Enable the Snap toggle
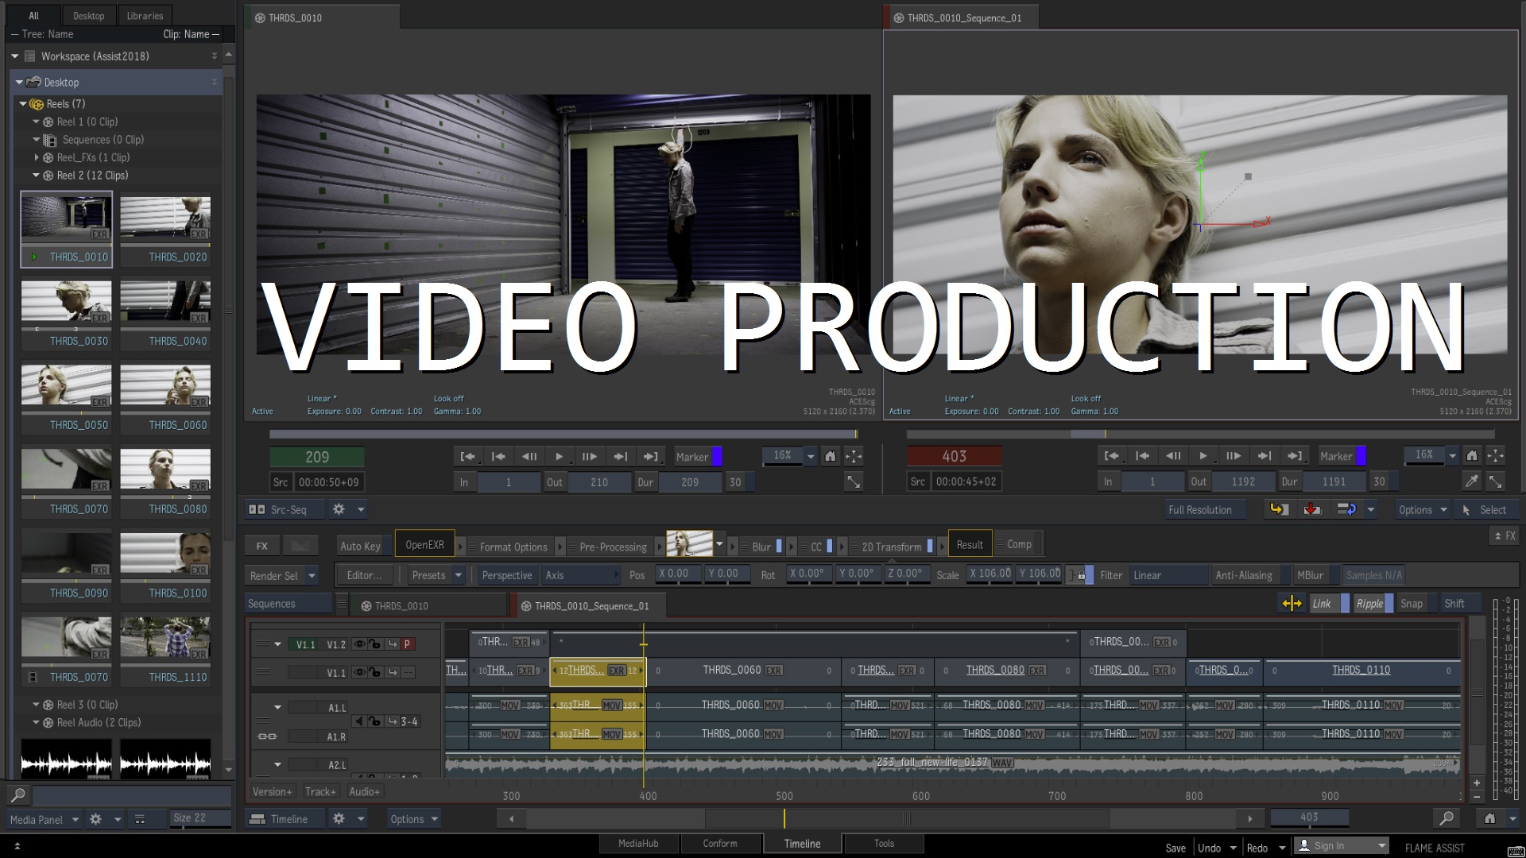Viewport: 1526px width, 858px height. coord(1412,604)
